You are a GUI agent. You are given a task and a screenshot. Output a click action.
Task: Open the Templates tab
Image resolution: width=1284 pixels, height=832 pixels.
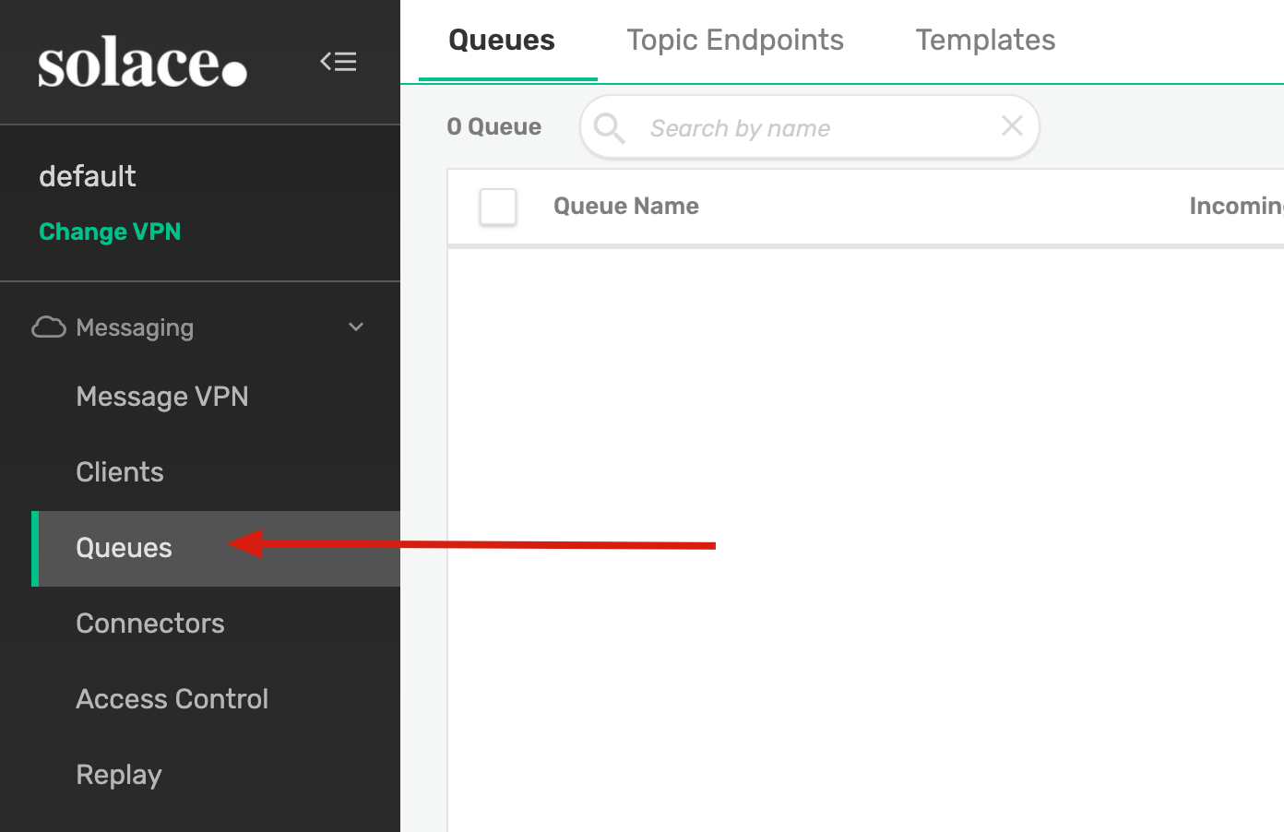[985, 41]
